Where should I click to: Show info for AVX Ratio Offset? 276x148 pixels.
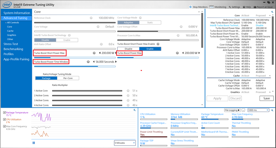click(x=101, y=44)
